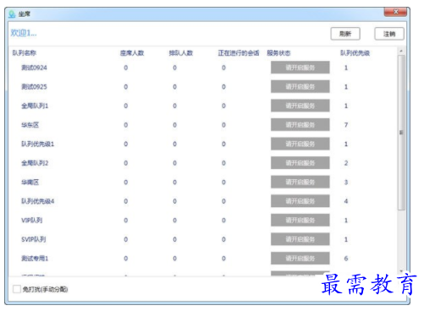Select queue name 测试专用1
The height and width of the screenshot is (311, 424).
click(35, 259)
